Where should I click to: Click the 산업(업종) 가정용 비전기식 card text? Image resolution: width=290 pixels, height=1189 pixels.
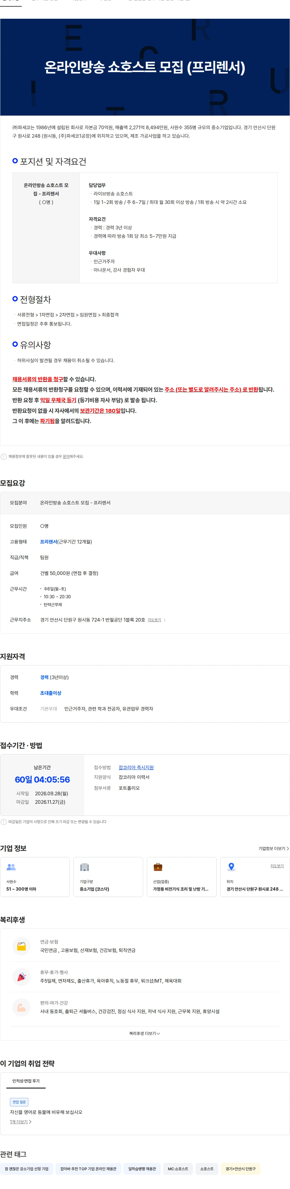(181, 889)
